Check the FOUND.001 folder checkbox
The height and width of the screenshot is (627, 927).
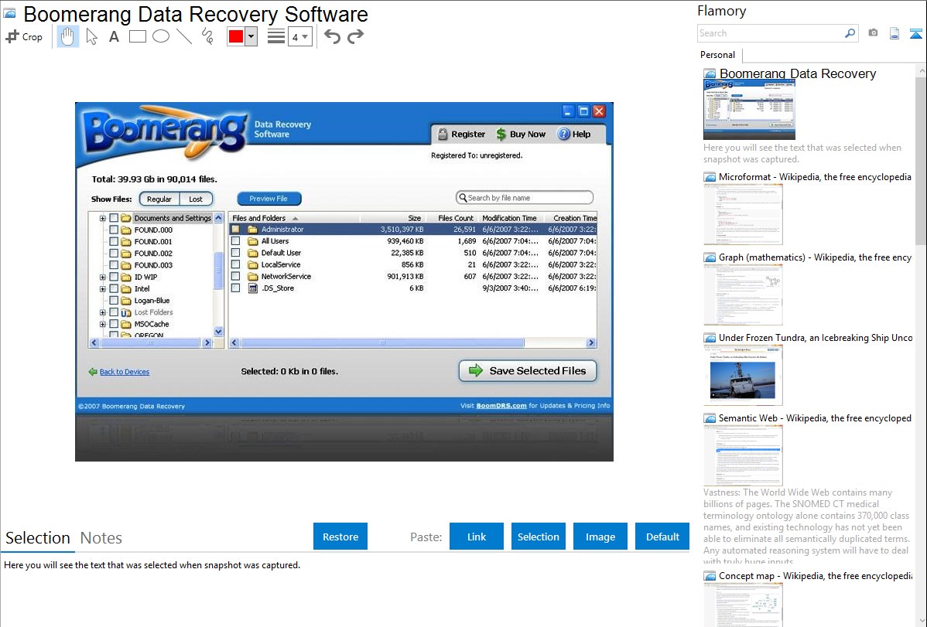(x=114, y=242)
